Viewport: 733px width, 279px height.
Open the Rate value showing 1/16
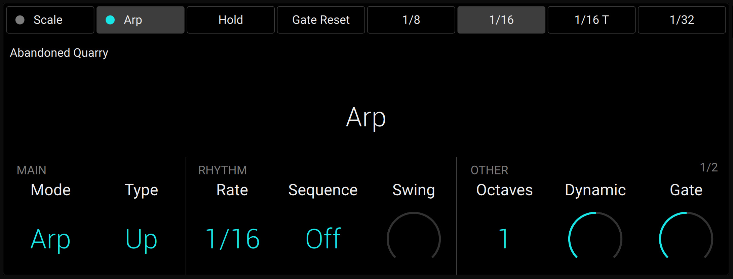[232, 239]
